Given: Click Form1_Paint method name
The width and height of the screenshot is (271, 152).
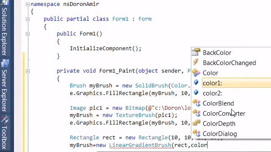Looking at the screenshot, I should [x=117, y=71].
